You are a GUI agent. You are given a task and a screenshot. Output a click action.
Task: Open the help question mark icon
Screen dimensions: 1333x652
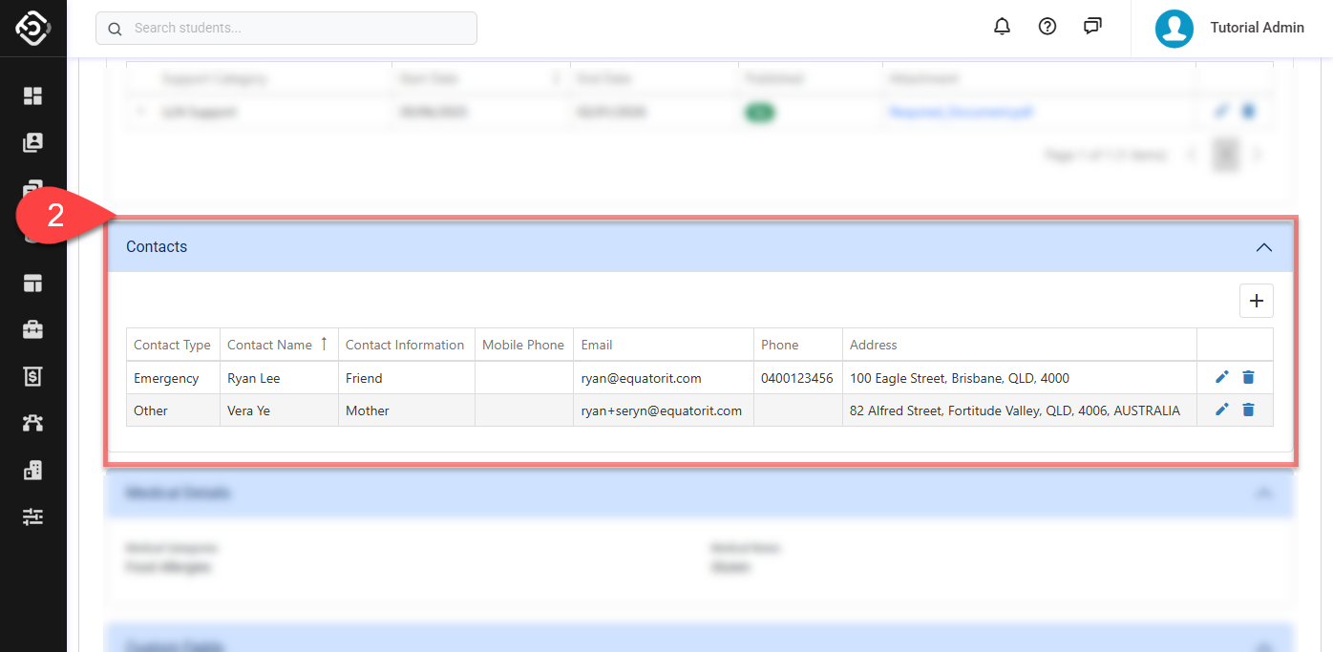tap(1047, 27)
